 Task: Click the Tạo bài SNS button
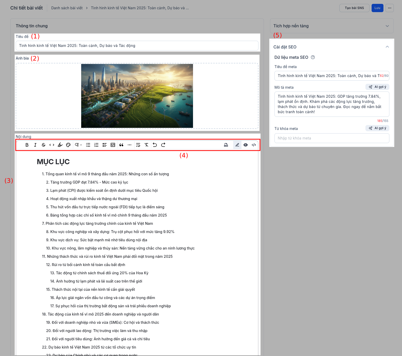[x=354, y=8]
